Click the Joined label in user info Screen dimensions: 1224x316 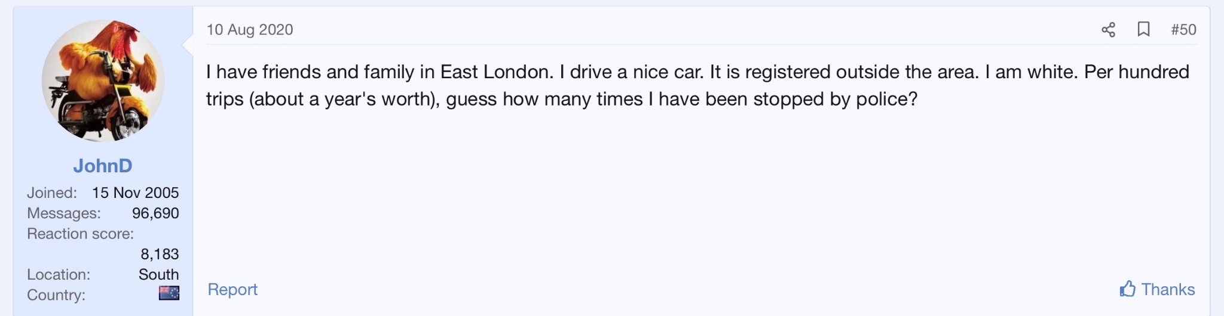(52, 193)
